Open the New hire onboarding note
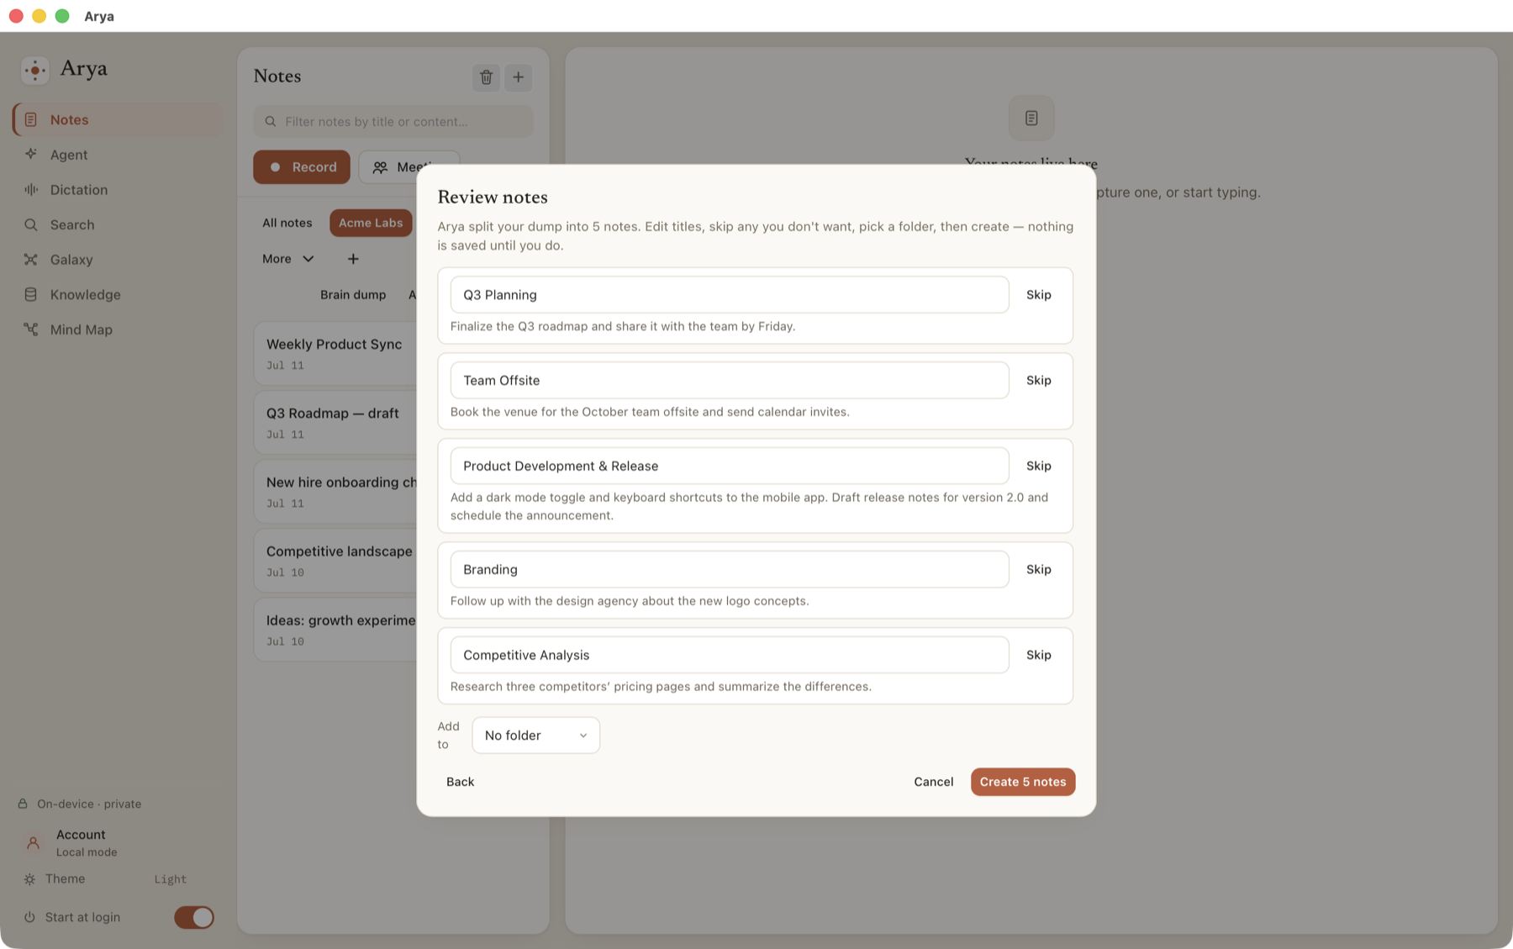This screenshot has width=1513, height=949. pyautogui.click(x=336, y=492)
